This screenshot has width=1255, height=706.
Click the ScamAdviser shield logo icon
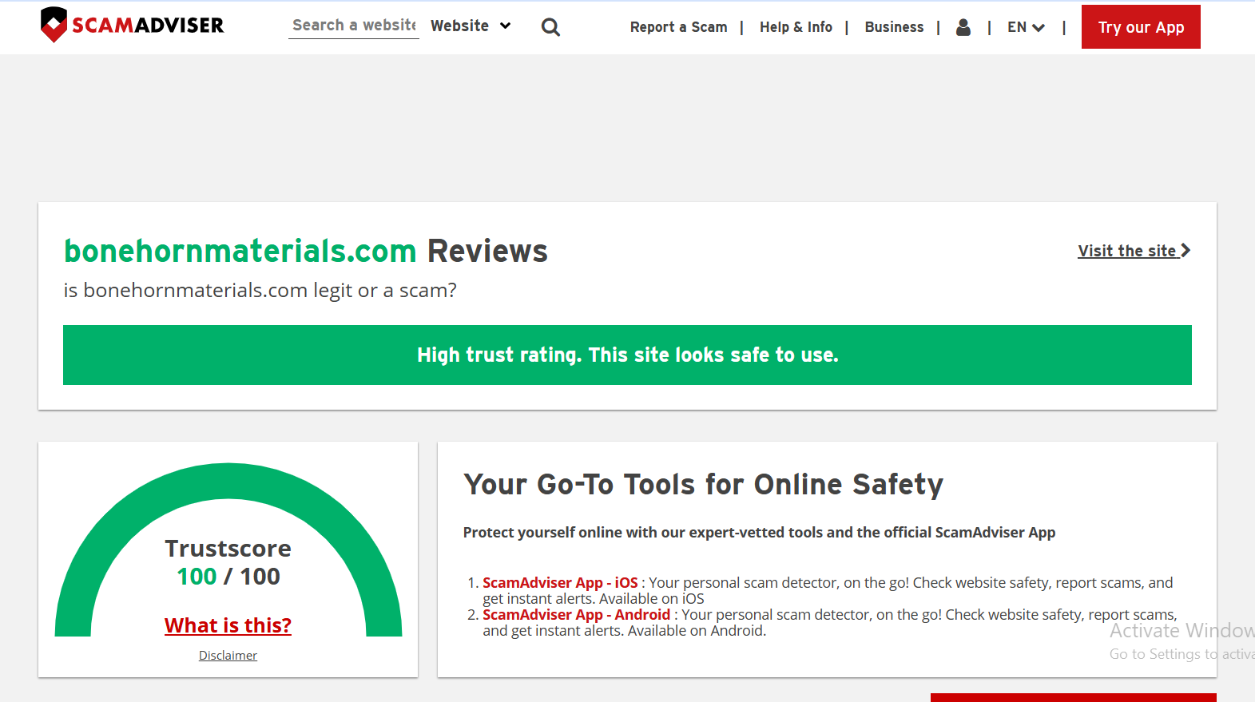coord(54,25)
